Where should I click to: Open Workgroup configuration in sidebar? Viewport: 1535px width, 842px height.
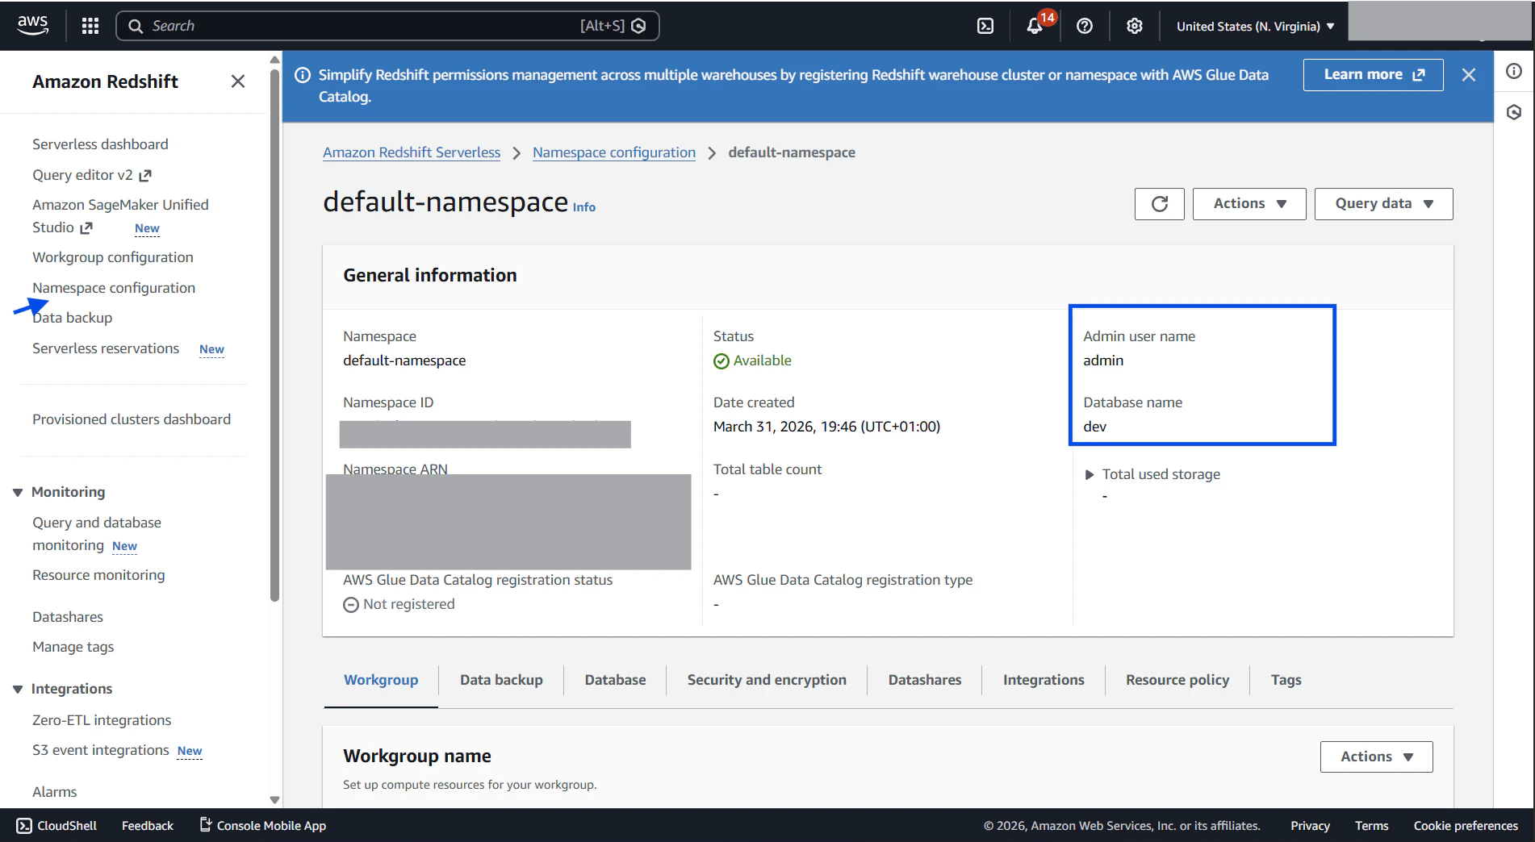click(113, 257)
